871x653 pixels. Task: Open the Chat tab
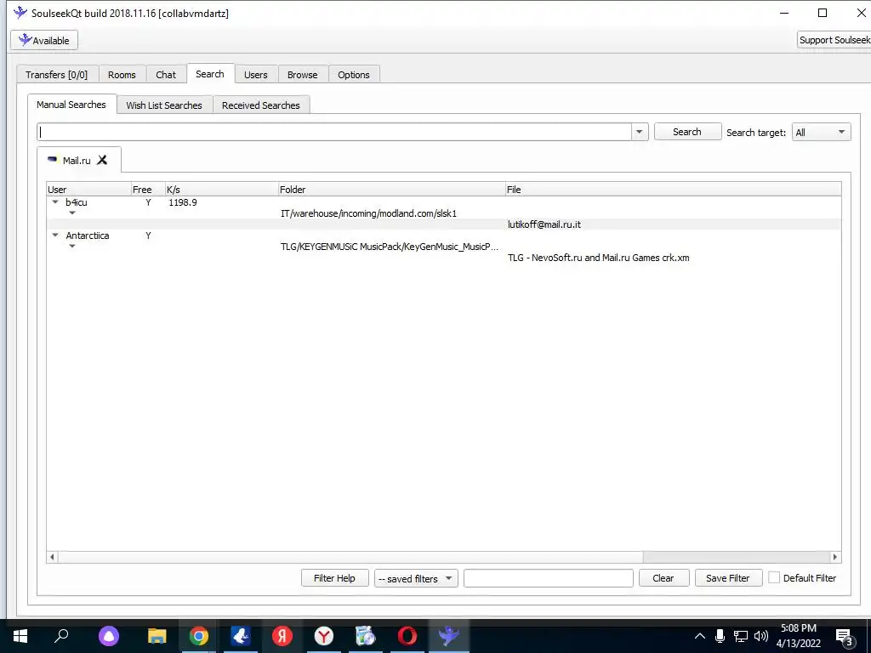pos(166,75)
